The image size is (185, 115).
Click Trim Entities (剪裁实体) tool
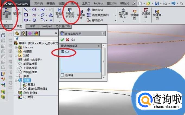tap(59, 13)
